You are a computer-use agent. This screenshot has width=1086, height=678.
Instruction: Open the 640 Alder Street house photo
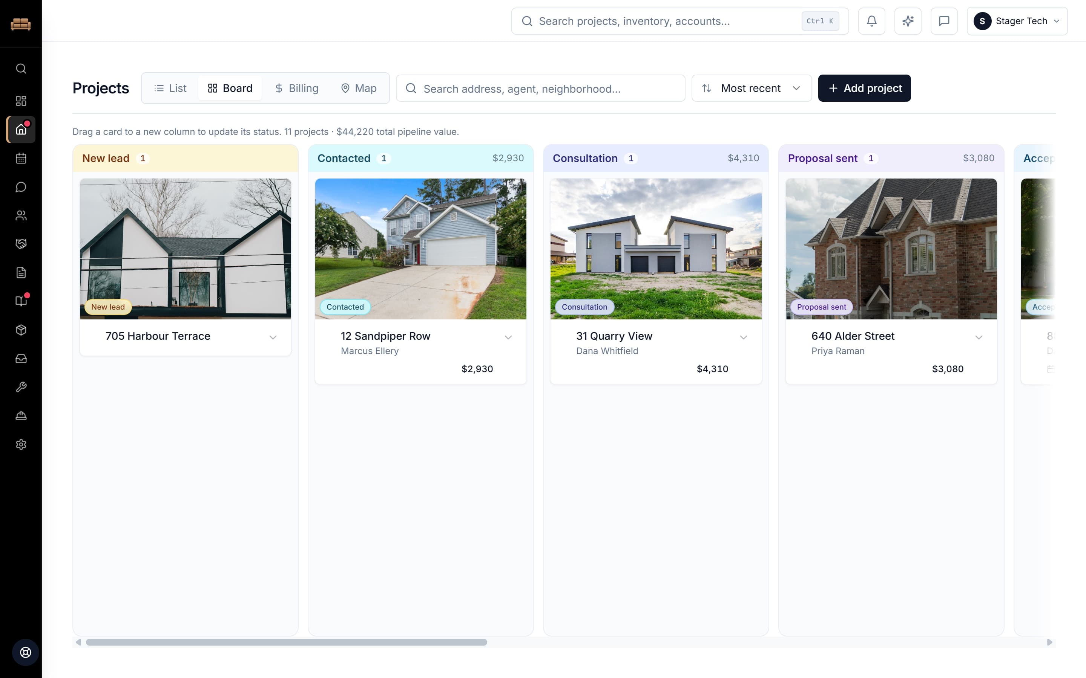pyautogui.click(x=891, y=249)
